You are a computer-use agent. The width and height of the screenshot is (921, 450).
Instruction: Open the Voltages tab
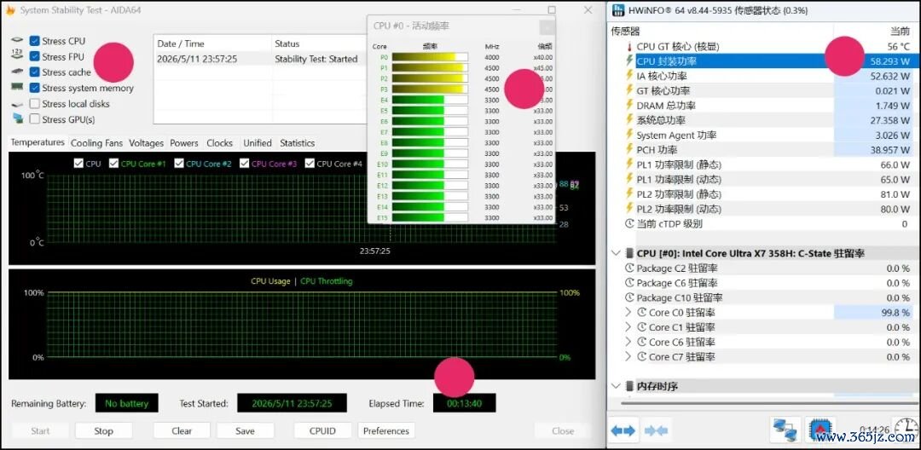[x=147, y=143]
